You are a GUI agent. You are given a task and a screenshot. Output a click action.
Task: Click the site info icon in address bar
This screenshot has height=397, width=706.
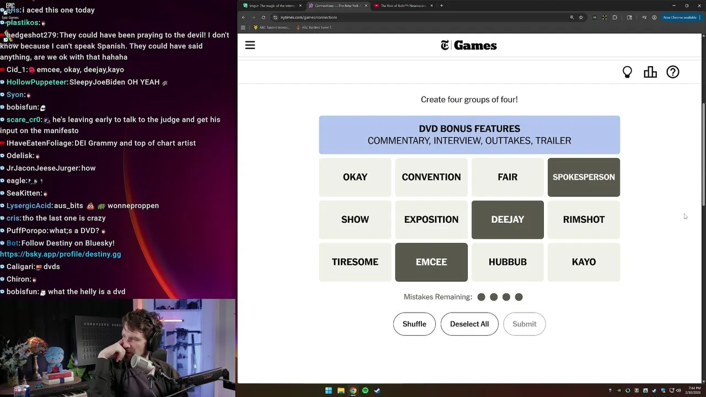tap(275, 17)
